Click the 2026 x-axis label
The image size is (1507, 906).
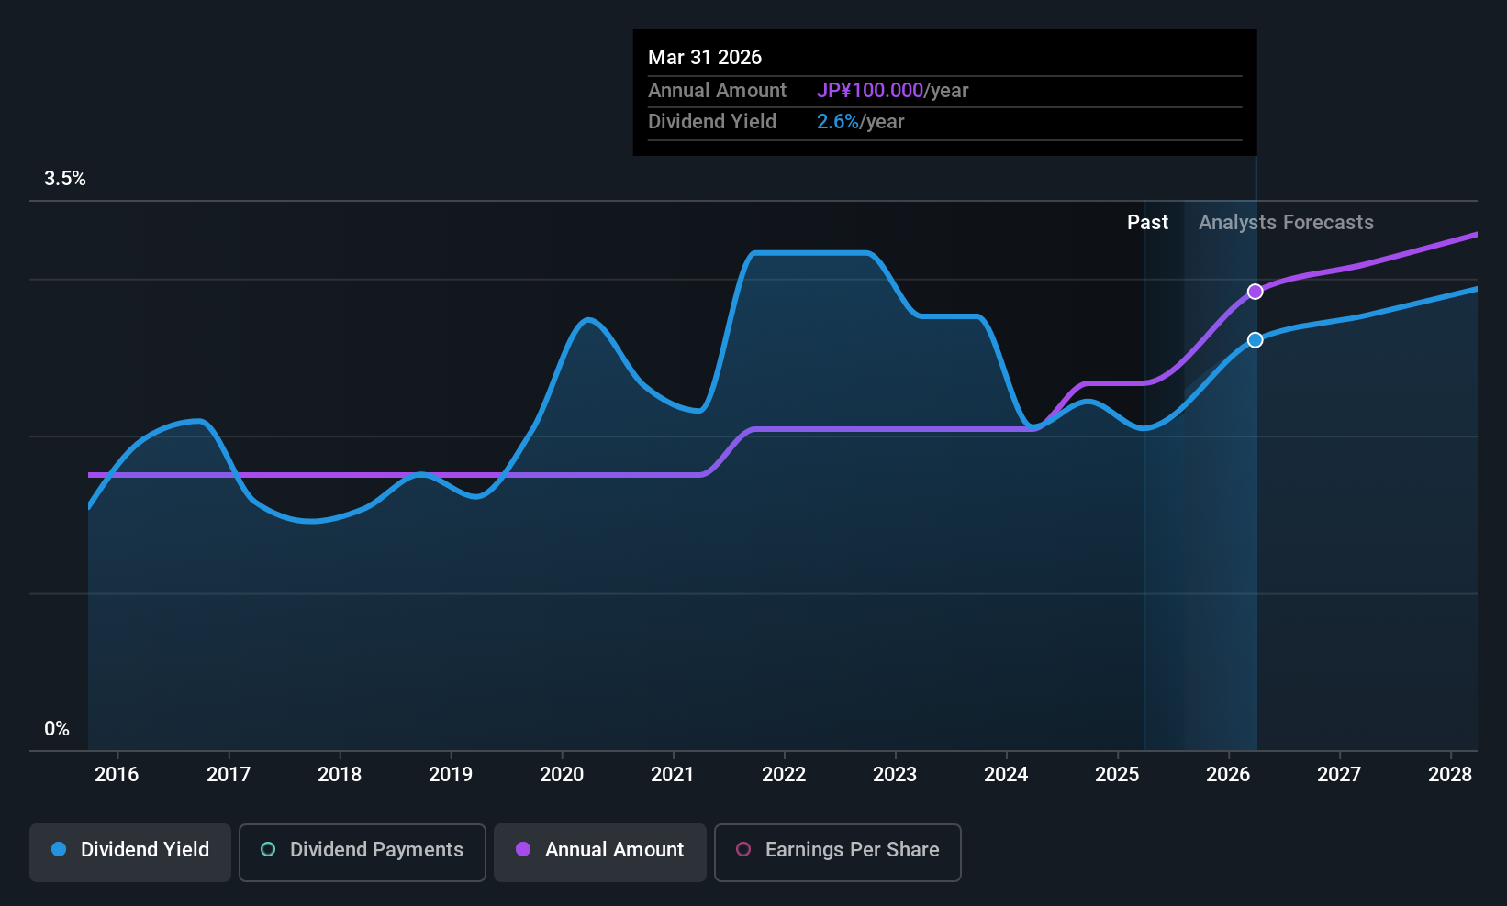1228,775
